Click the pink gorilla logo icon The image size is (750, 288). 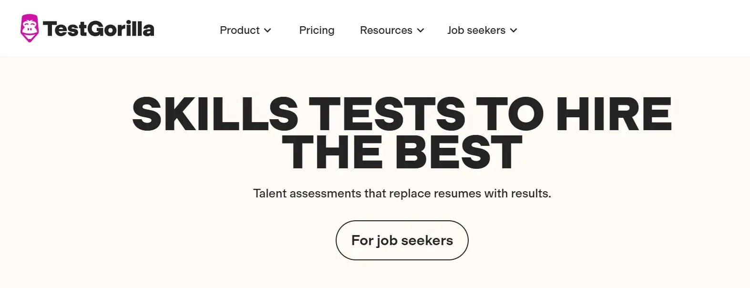pos(30,28)
